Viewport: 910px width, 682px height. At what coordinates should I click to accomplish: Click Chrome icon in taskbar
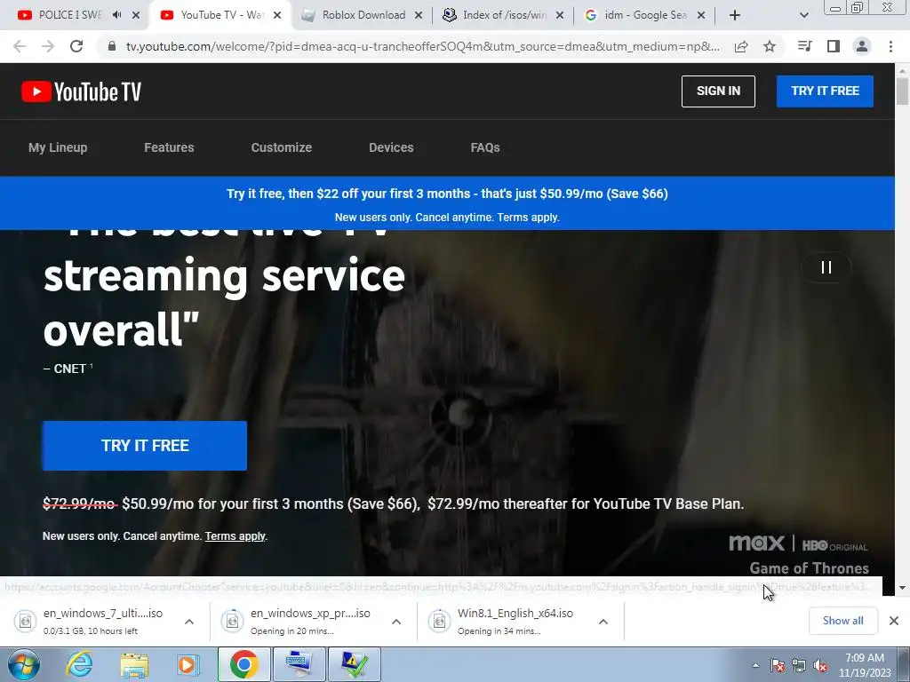point(243,664)
